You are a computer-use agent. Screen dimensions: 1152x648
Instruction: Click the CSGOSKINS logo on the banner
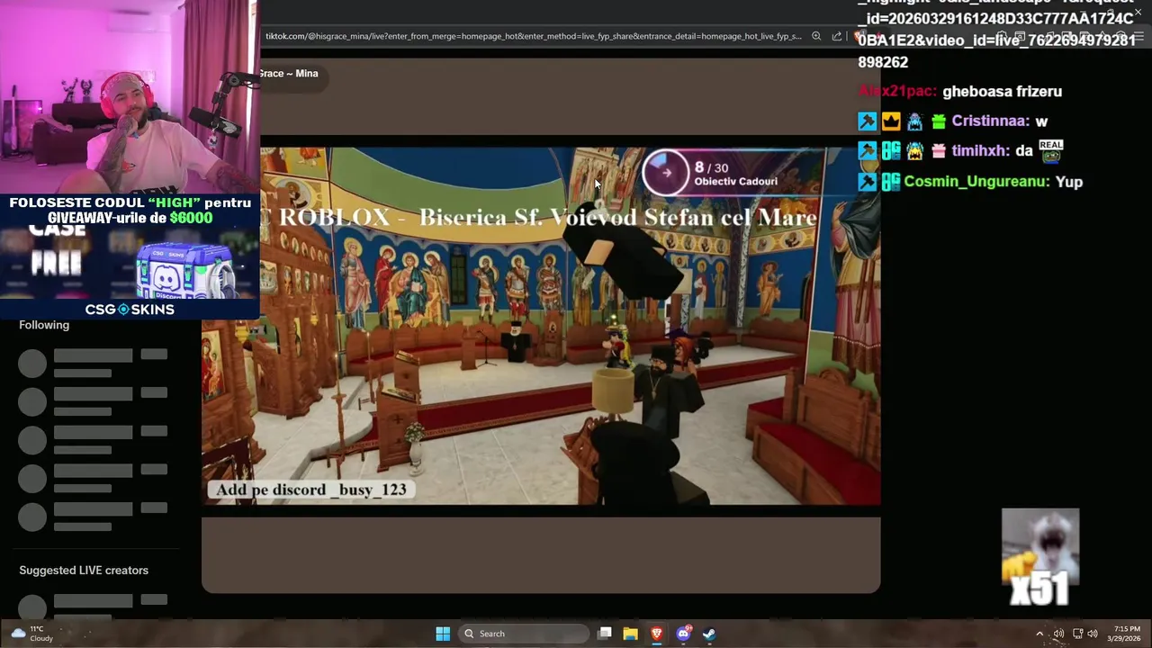[x=130, y=310]
